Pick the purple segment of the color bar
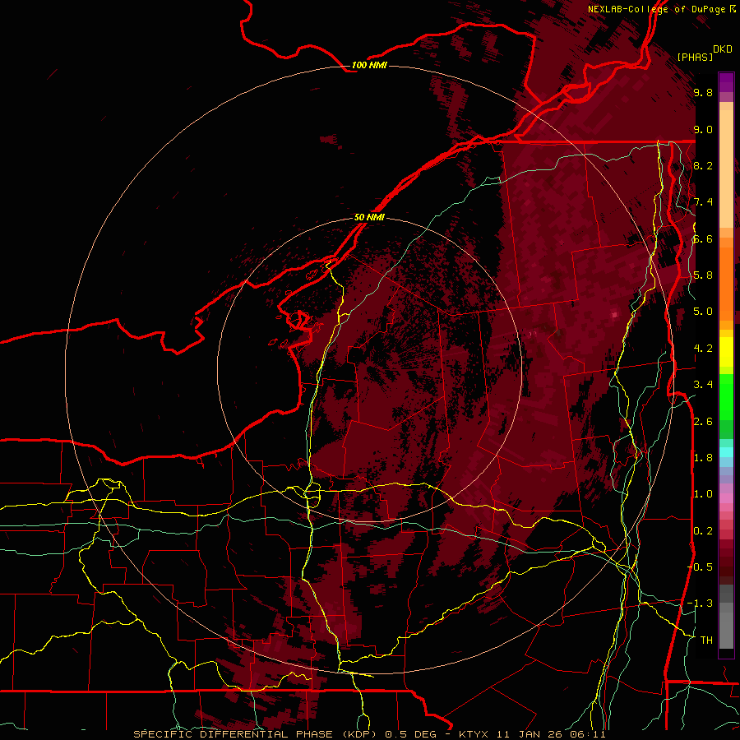This screenshot has width=740, height=740. 726,82
